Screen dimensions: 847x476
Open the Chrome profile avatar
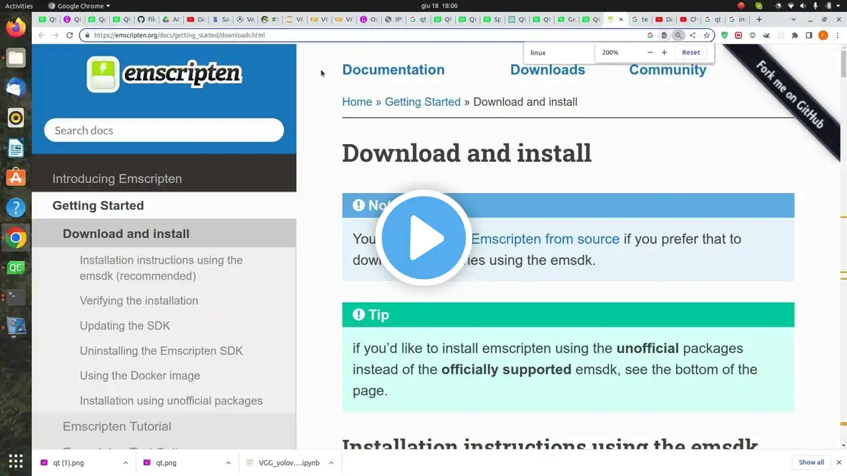click(823, 35)
